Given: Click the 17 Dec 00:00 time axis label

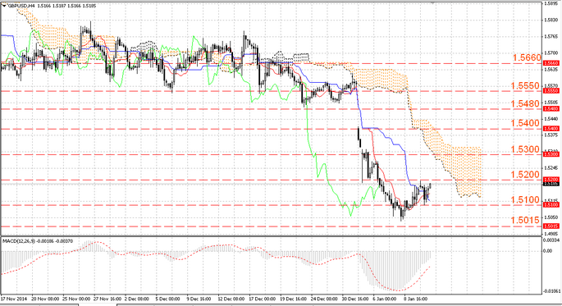Looking at the screenshot, I should (262, 299).
